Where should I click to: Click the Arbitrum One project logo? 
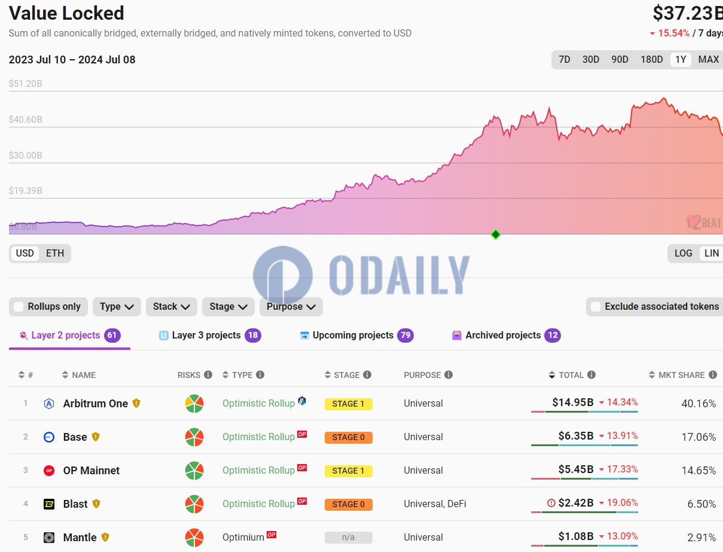(x=49, y=404)
